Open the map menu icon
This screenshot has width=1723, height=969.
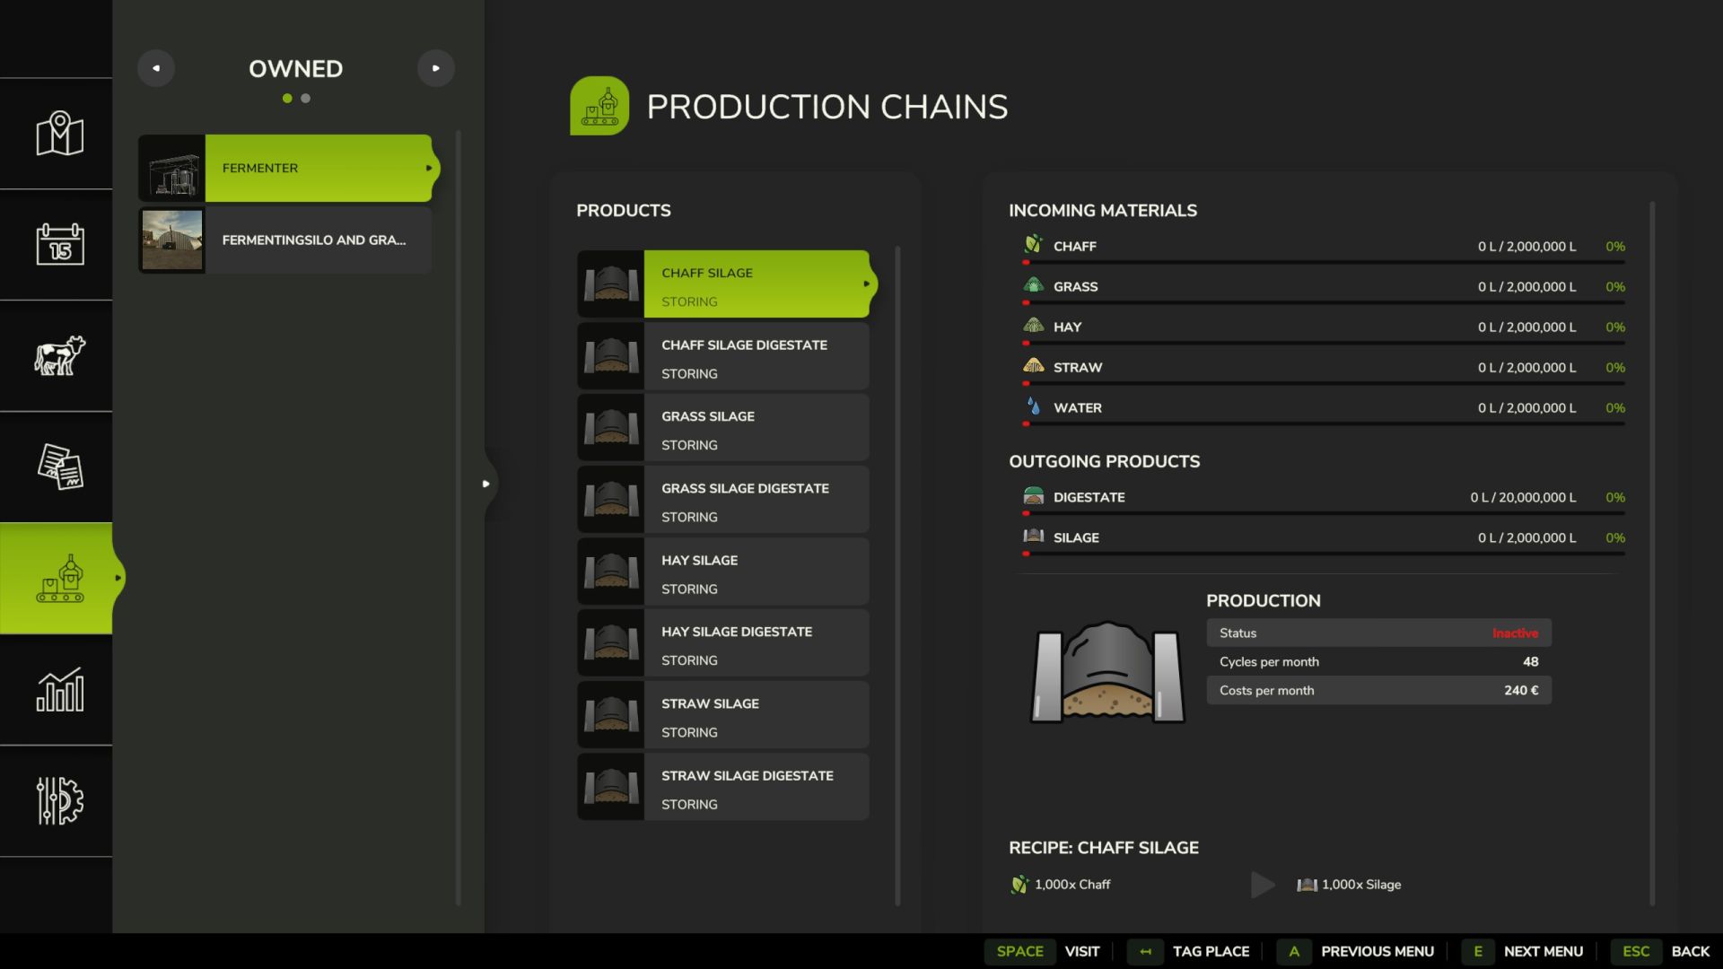pos(59,134)
